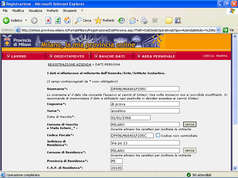Click the page icon in address bar

point(18,30)
